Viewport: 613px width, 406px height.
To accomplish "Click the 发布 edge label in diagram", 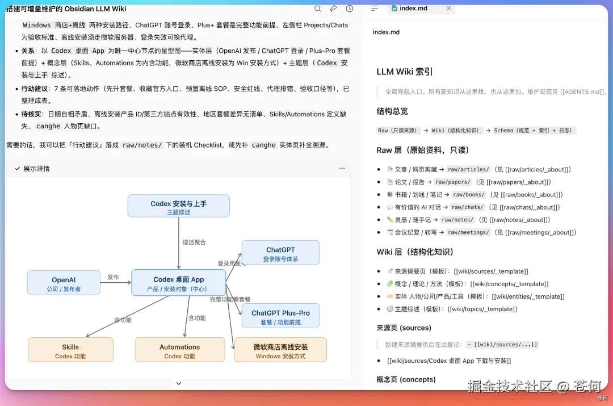I will tap(113, 277).
